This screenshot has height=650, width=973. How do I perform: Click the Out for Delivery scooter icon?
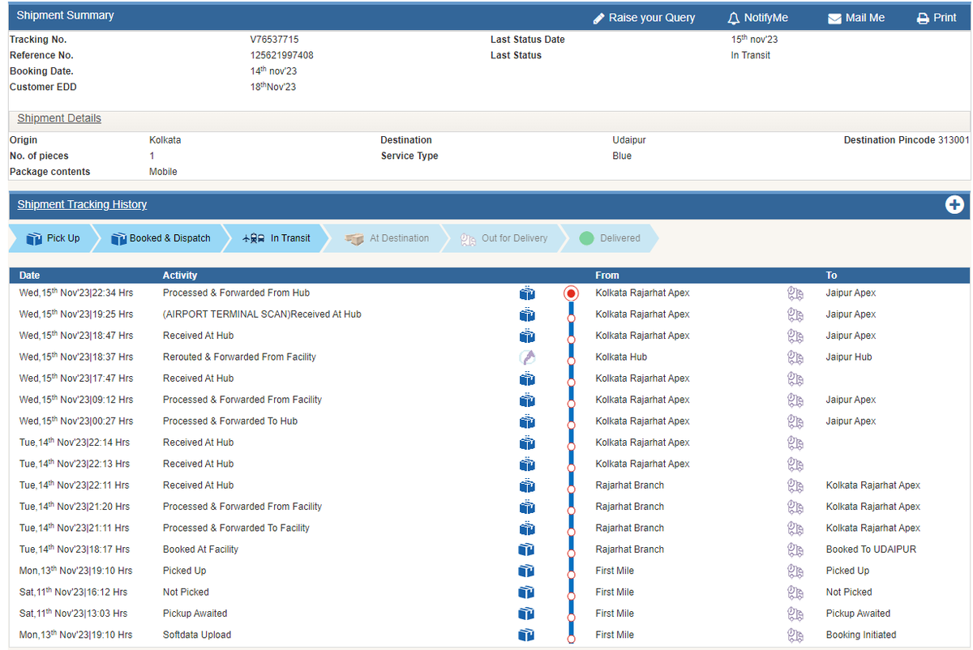469,239
